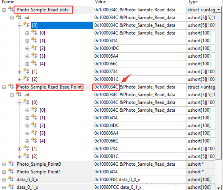Collapse ad under Photo_Sample_Read_data

pyautogui.click(x=12, y=18)
